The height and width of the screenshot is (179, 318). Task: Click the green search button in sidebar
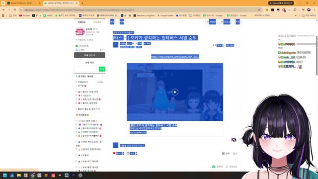point(102,69)
